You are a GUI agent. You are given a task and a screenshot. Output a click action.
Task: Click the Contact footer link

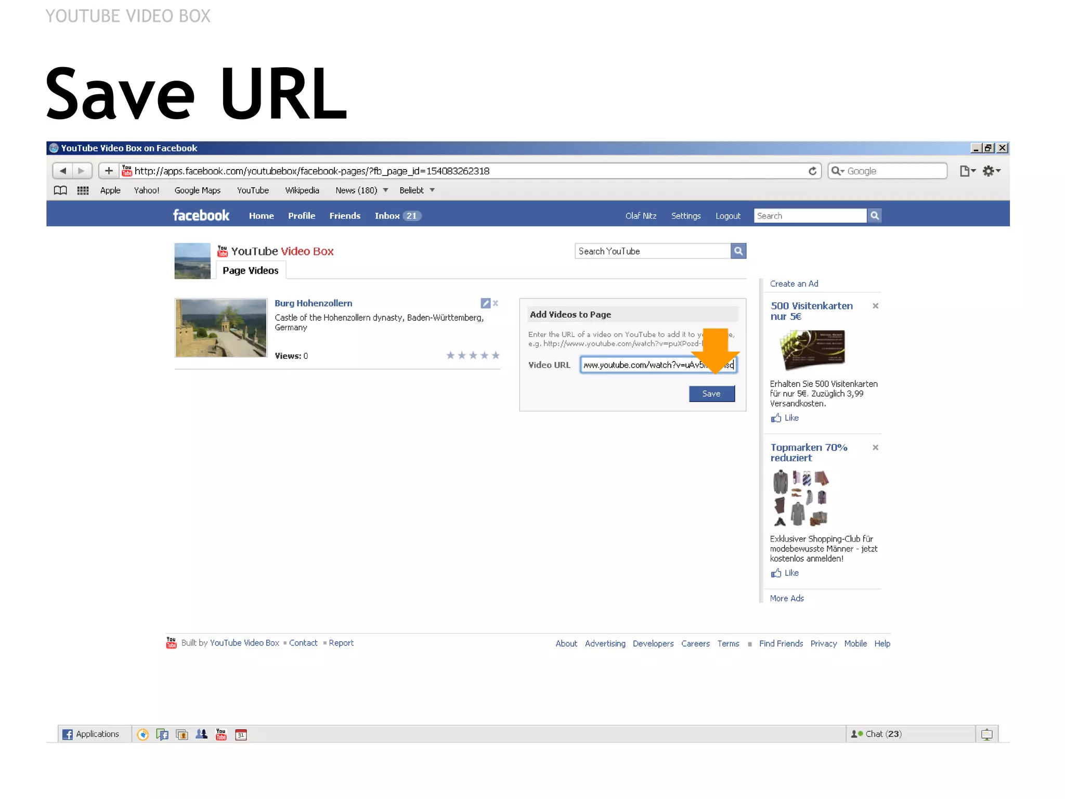(x=303, y=643)
